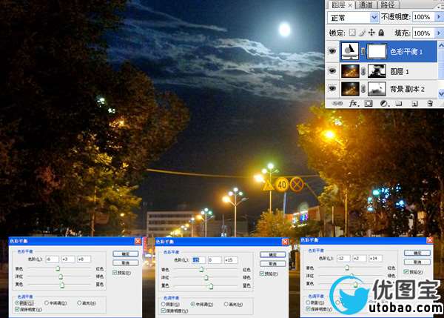Toggle 预览 checkbox in the dialog showing -6

[x=115, y=273]
